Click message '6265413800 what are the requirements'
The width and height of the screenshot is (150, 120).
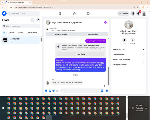coord(67,82)
